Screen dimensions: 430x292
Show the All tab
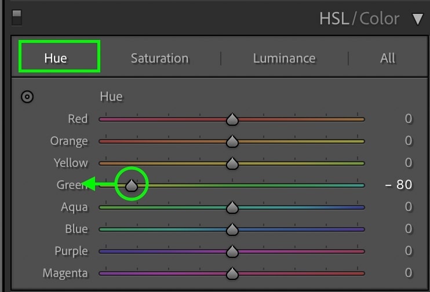[x=388, y=58]
